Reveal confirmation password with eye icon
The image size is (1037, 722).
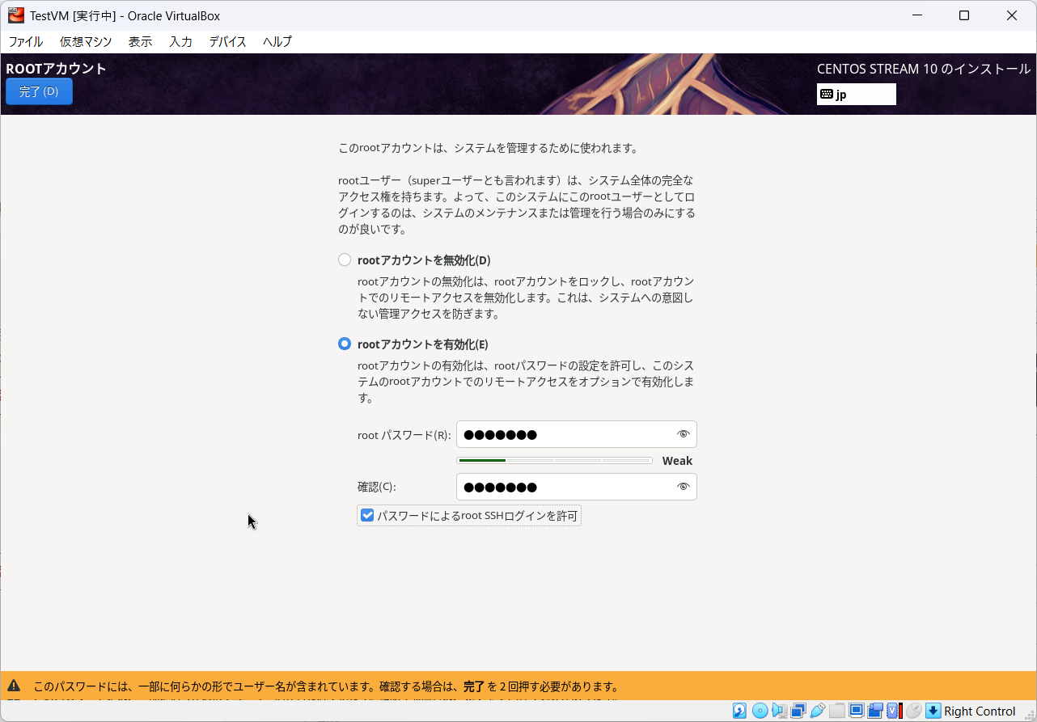tap(683, 487)
